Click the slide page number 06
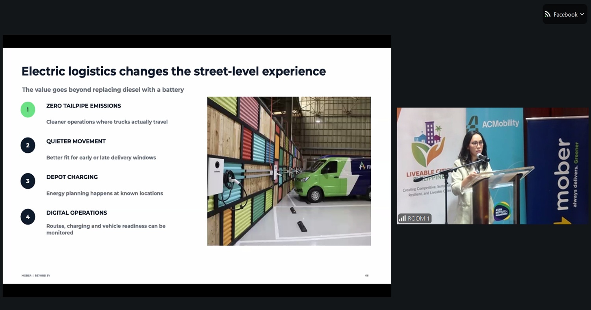Viewport: 591px width, 310px height. (367, 275)
